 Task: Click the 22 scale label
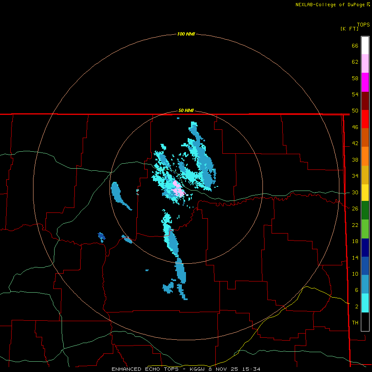pos(355,225)
